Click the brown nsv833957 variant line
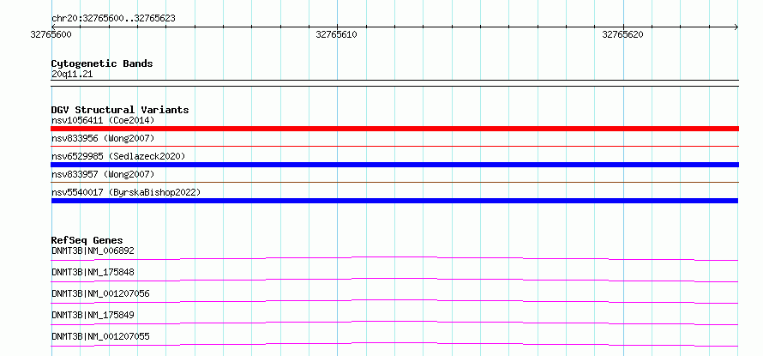The image size is (763, 356). click(394, 182)
